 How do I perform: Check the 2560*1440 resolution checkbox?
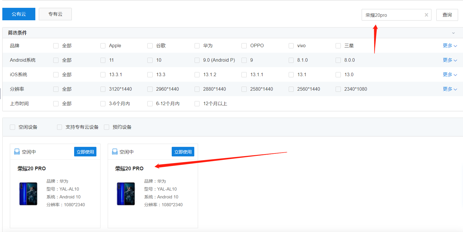tap(291, 89)
